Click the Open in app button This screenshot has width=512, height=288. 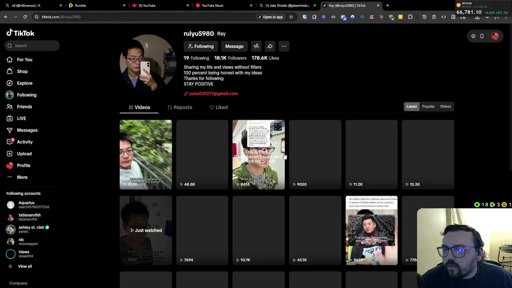270,17
